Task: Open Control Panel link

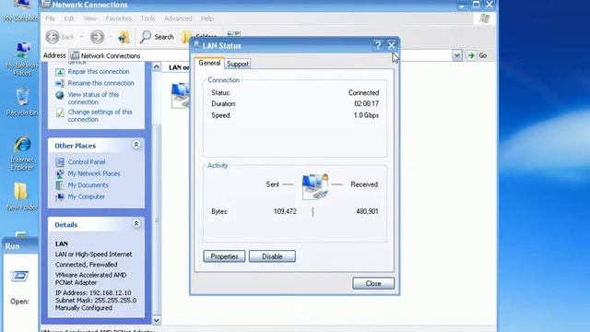Action: (x=87, y=162)
